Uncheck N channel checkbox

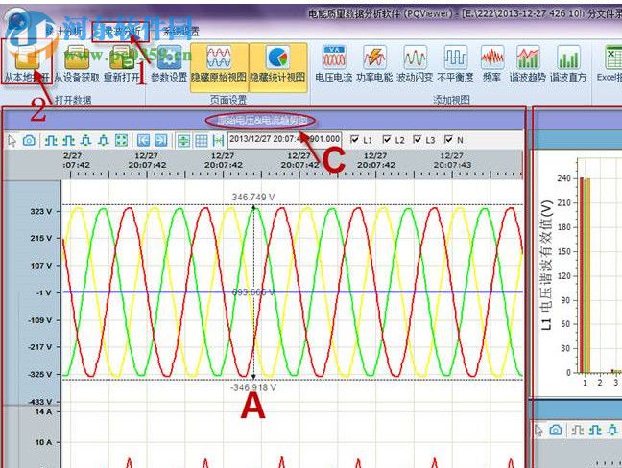tap(448, 139)
